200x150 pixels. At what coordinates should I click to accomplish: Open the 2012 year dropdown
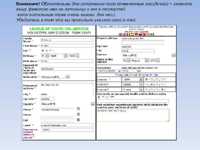[158, 60]
